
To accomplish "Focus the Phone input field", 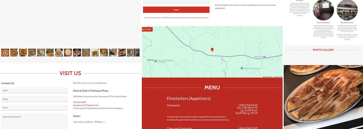I will [34, 99].
